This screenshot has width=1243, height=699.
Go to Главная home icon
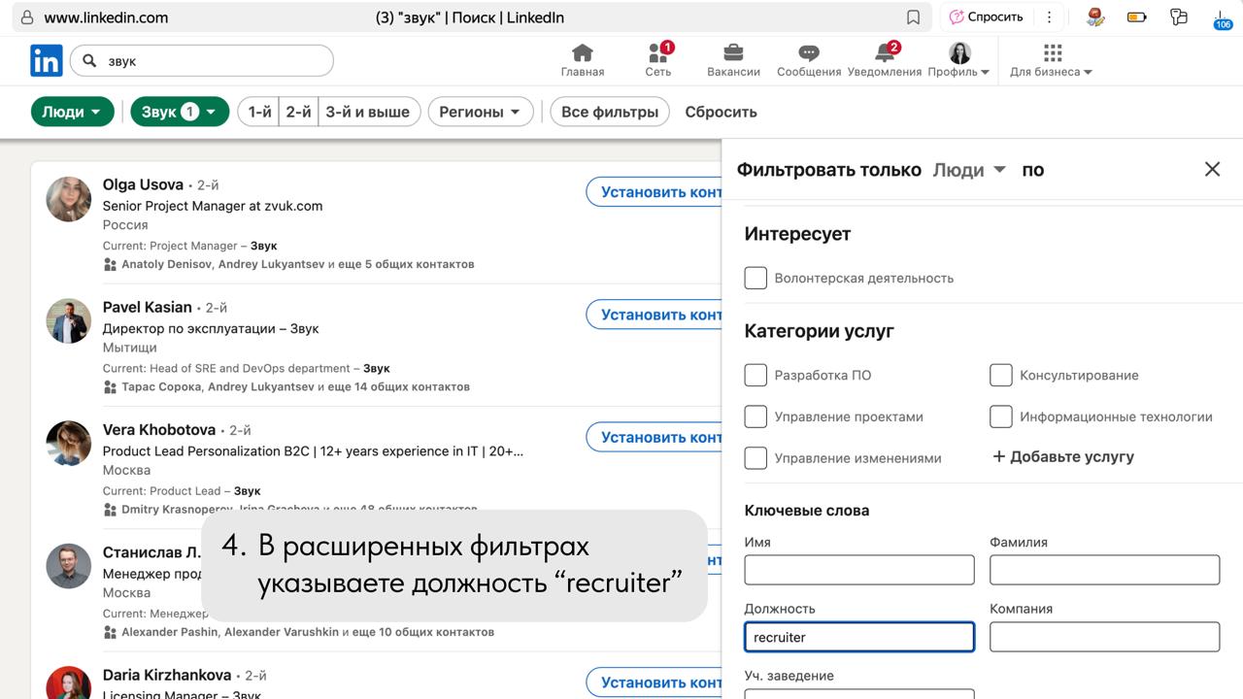point(583,60)
